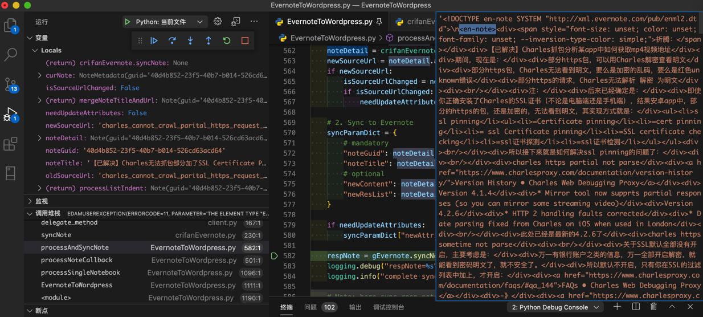Screen dimensions: 703x317
Task: Click the Step Over debug button
Action: click(172, 41)
